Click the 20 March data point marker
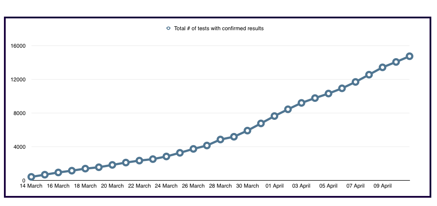The width and height of the screenshot is (437, 206). click(x=112, y=165)
